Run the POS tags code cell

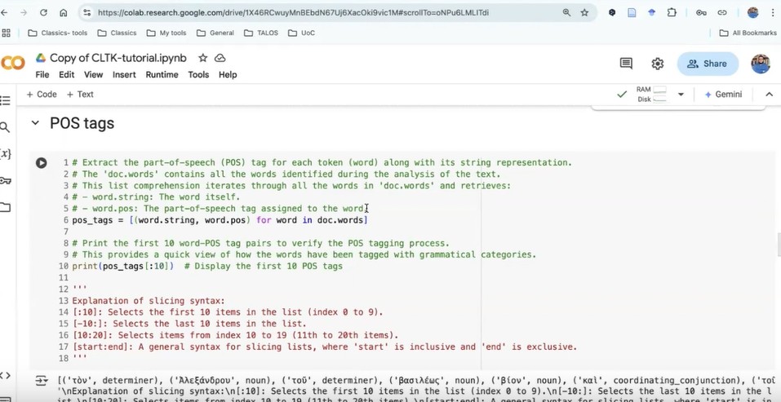[x=41, y=163]
